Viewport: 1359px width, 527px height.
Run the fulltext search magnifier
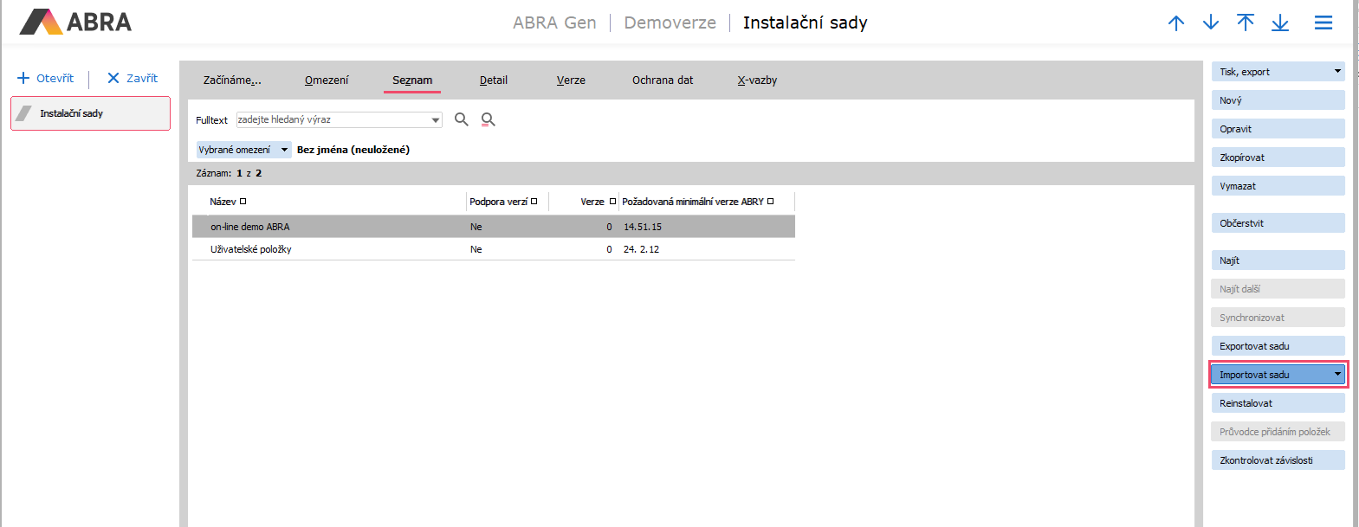coord(462,119)
